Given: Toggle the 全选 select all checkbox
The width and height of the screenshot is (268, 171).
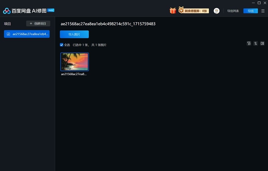Looking at the screenshot, I should point(62,45).
